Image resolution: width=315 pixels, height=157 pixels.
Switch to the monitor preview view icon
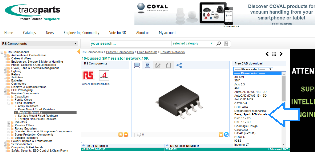(137, 65)
